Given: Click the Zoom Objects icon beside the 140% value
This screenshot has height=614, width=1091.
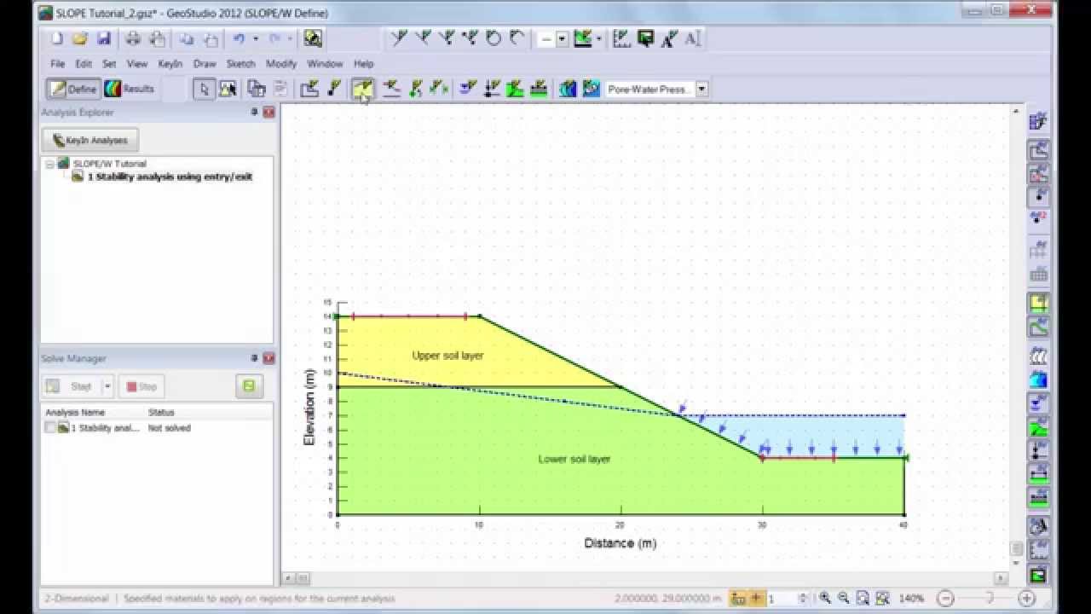Looking at the screenshot, I should tap(883, 599).
